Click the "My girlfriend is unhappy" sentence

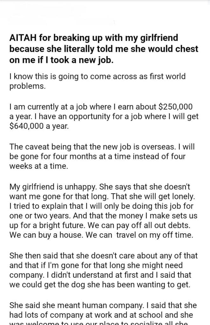tap(57, 187)
